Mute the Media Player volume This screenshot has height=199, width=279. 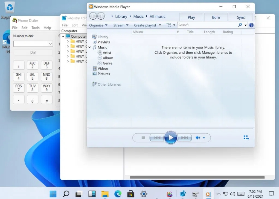coord(197,138)
